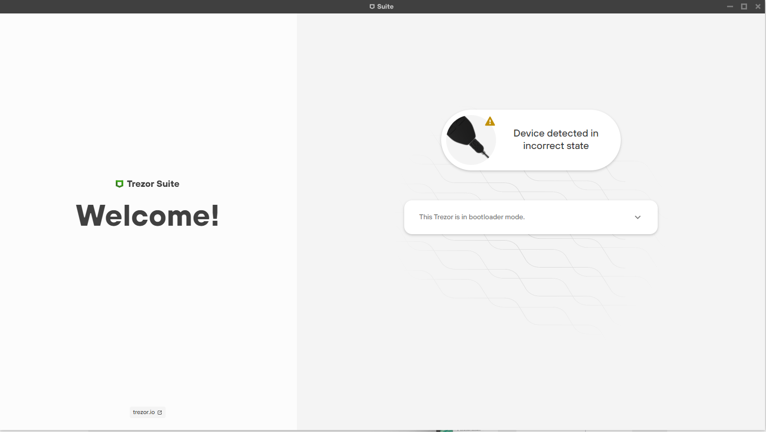
Task: Click the Trezor Suite title text
Action: (153, 184)
